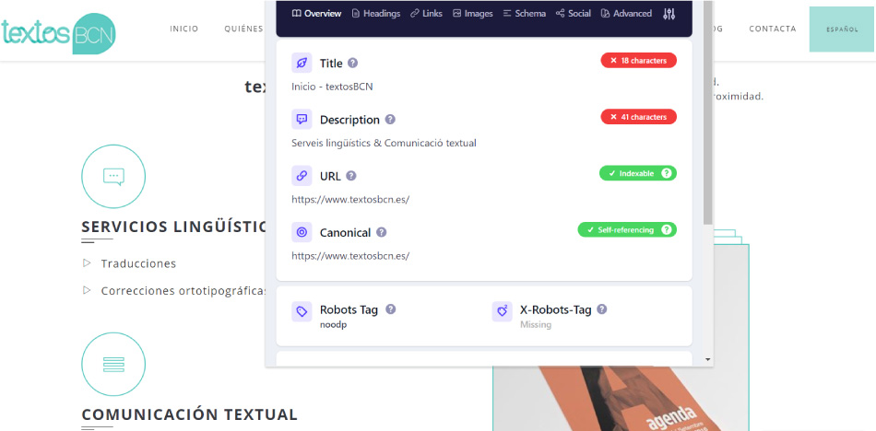This screenshot has width=876, height=431.
Task: Click the Robots Tag label icon
Action: pos(302,311)
